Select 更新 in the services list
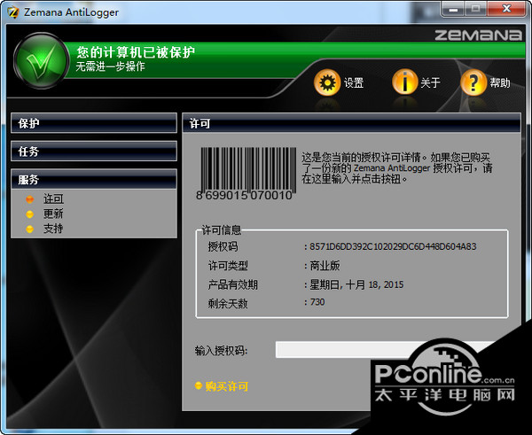 (x=53, y=214)
